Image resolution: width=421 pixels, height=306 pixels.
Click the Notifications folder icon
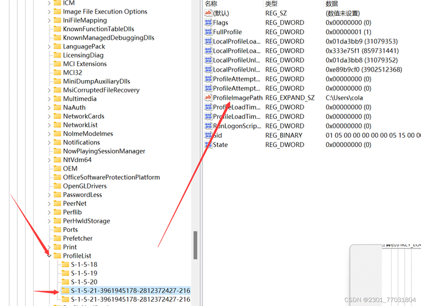pyautogui.click(x=57, y=142)
